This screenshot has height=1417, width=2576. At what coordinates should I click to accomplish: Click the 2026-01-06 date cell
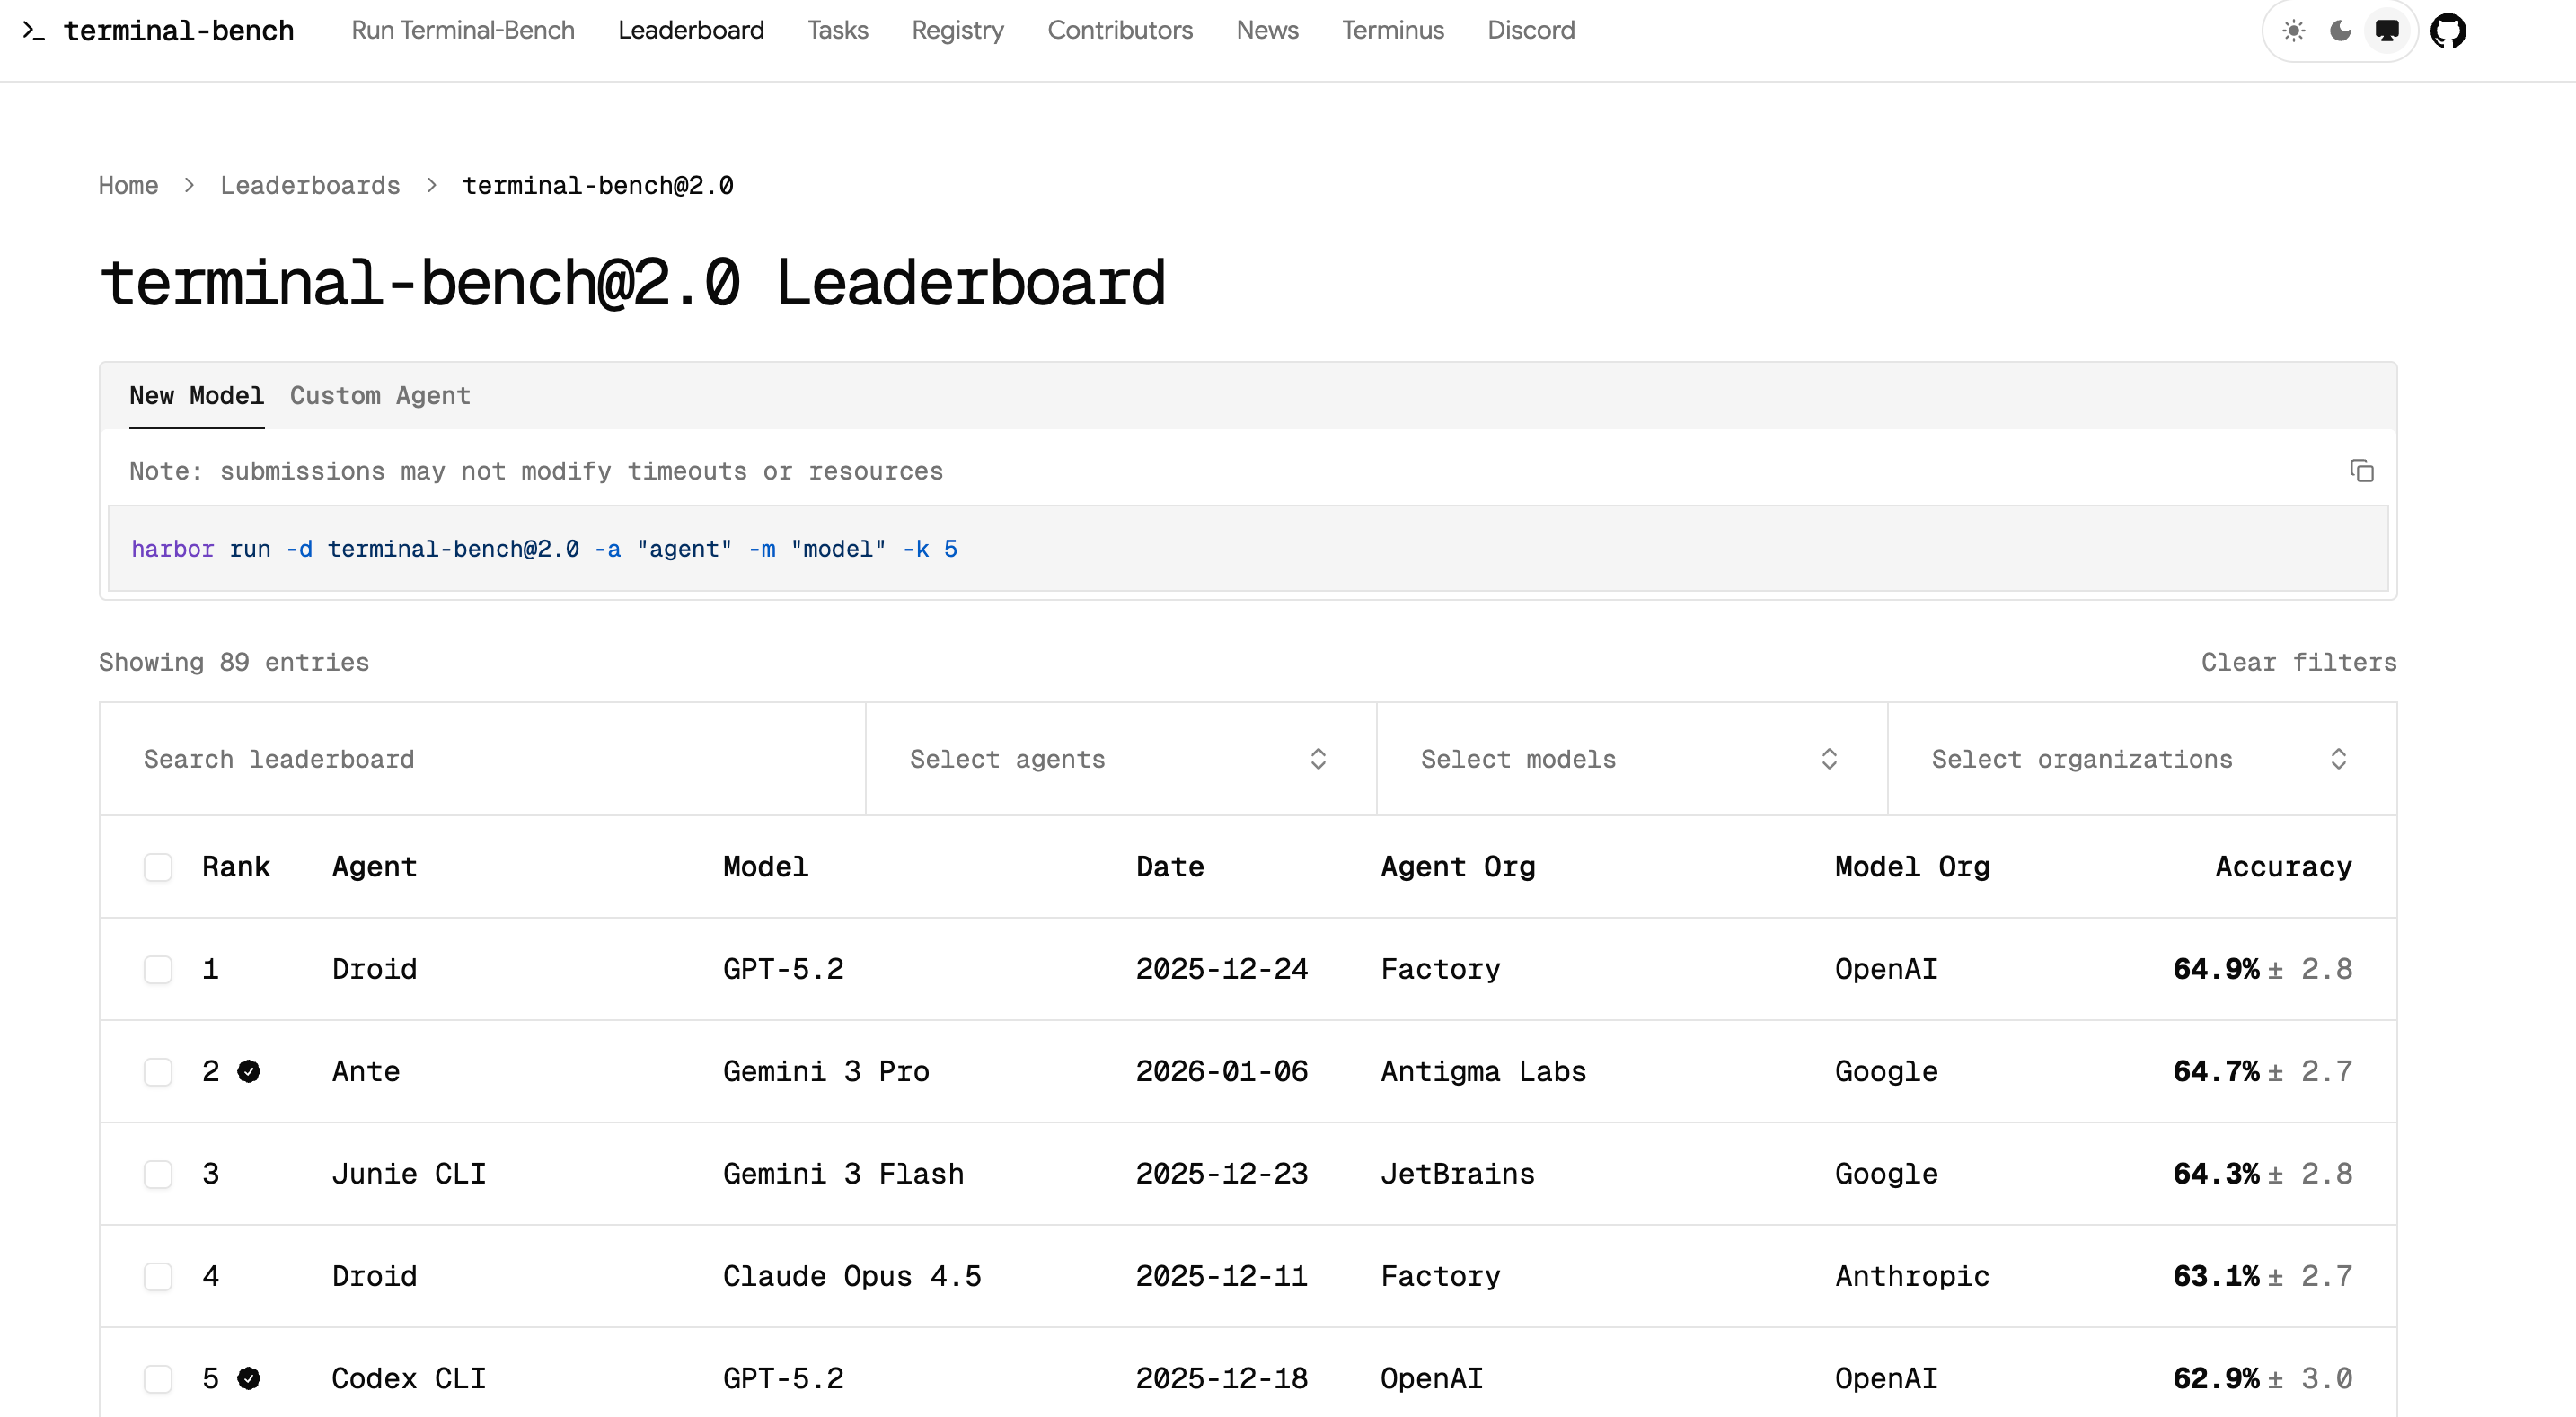point(1221,1071)
